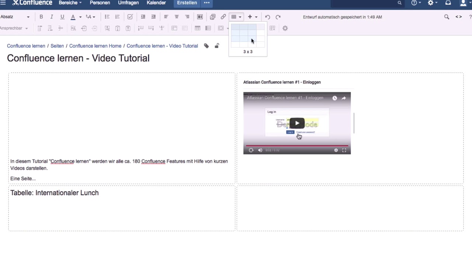The image size is (472, 265).
Task: Toggle italic formatting
Action: click(x=52, y=17)
